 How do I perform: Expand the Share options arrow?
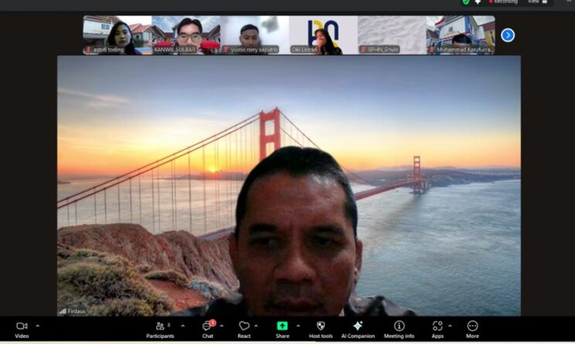tap(298, 325)
